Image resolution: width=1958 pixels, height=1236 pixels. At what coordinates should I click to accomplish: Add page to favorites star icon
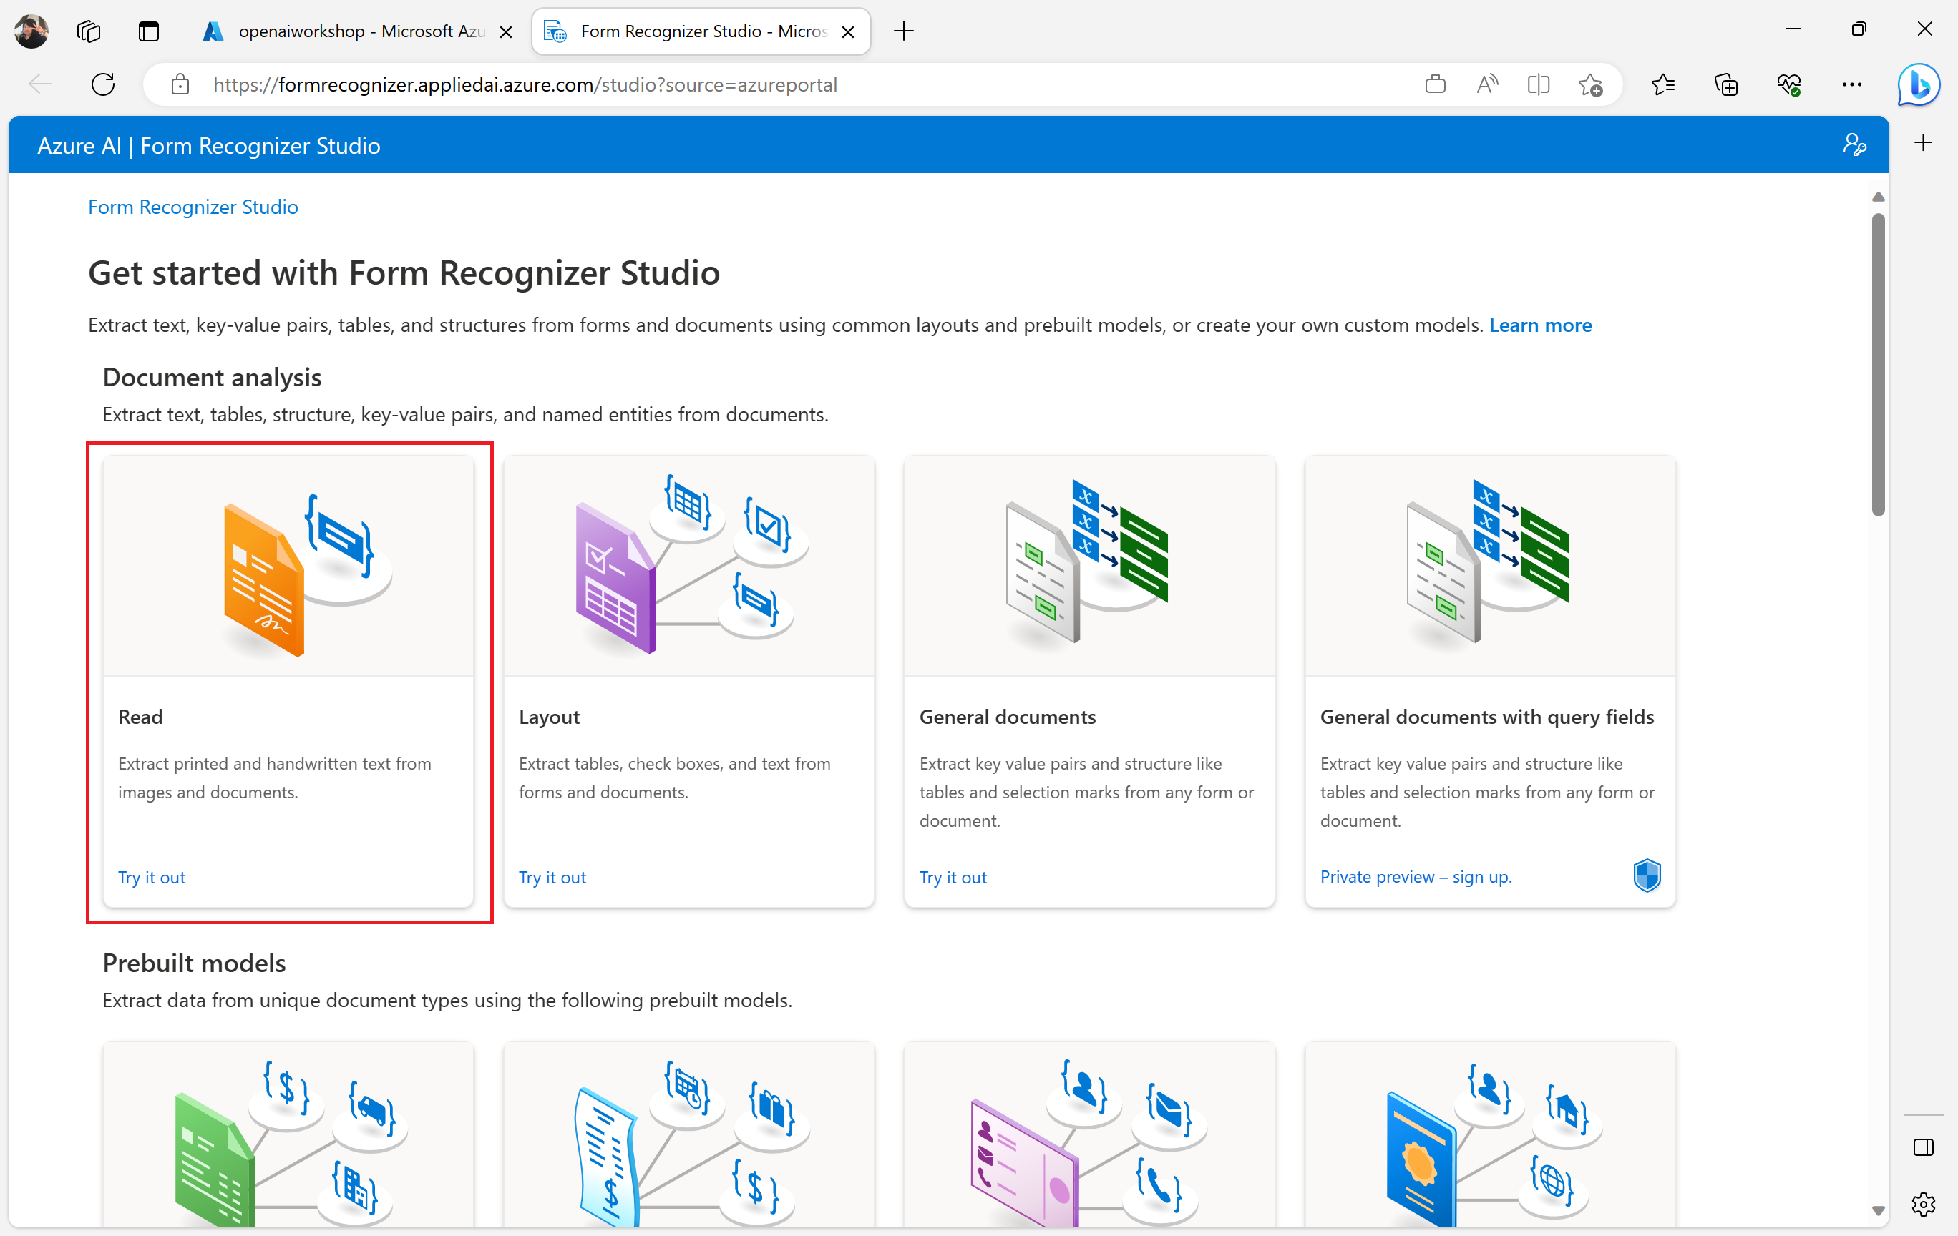click(x=1590, y=84)
